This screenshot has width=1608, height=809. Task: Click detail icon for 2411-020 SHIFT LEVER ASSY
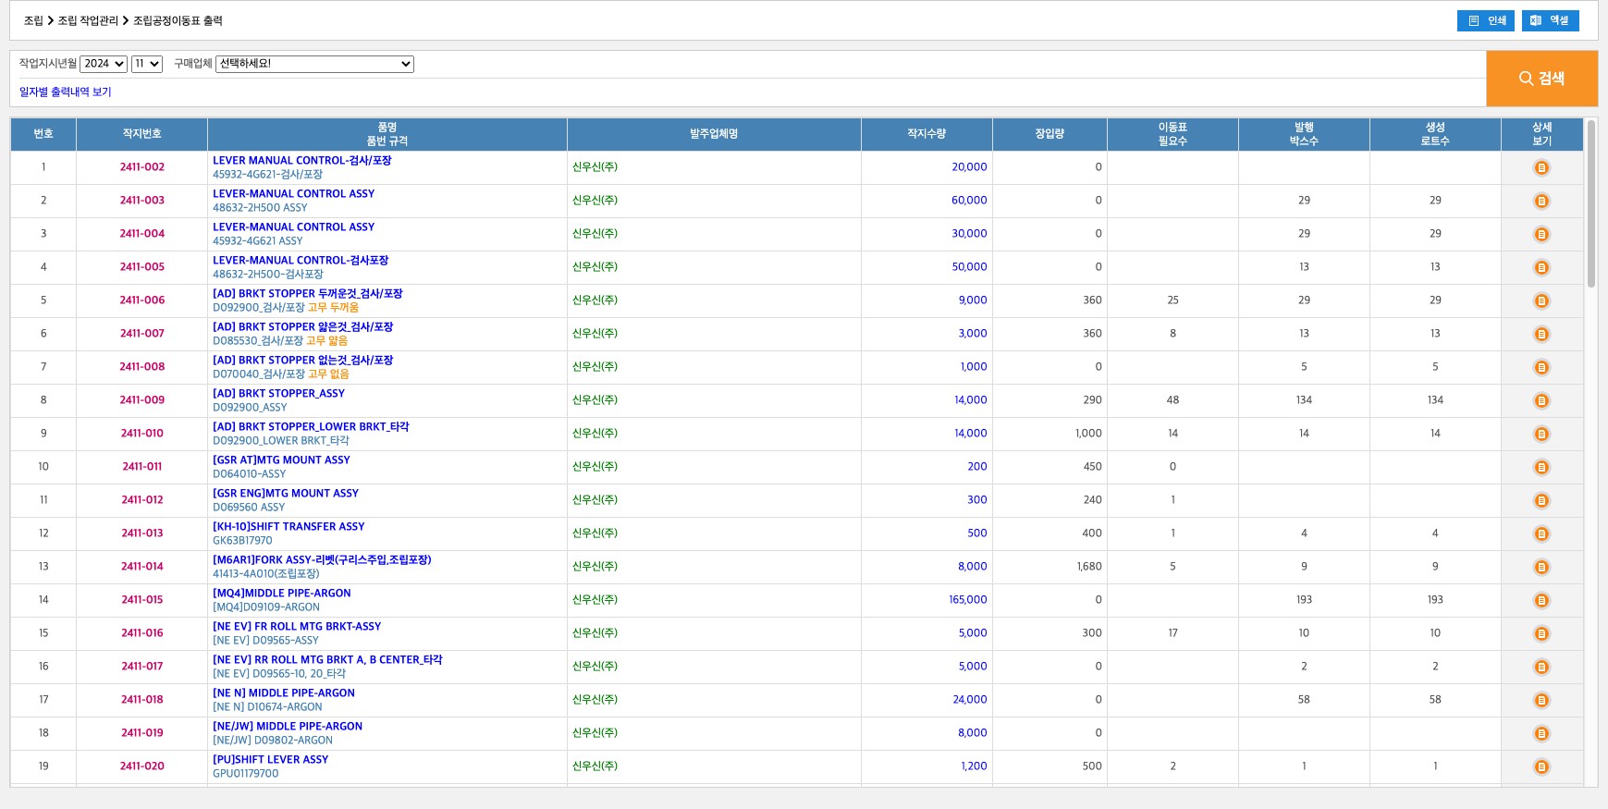(x=1540, y=766)
